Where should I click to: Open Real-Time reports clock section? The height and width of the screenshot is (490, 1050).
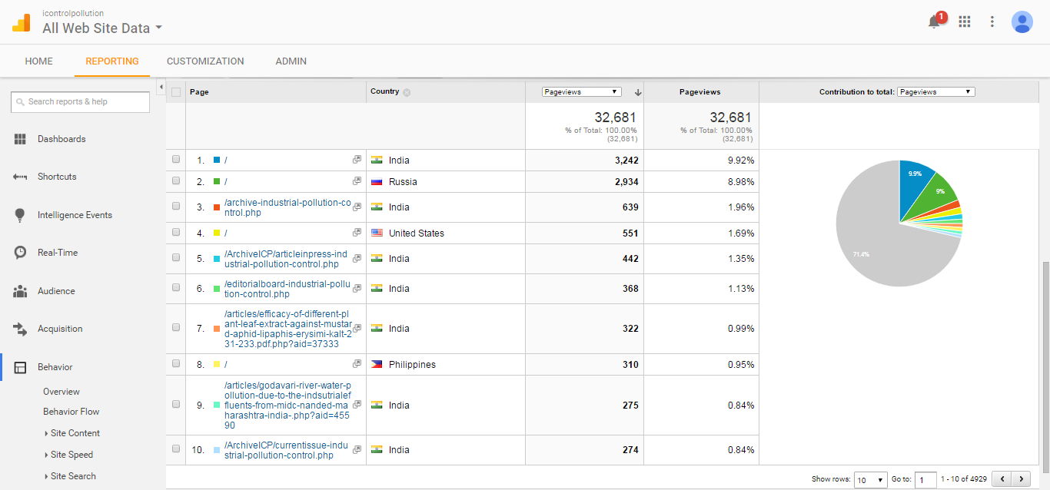point(58,253)
